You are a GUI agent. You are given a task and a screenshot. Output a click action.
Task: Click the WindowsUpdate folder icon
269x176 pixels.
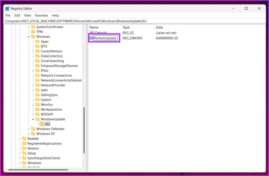[x=37, y=119]
